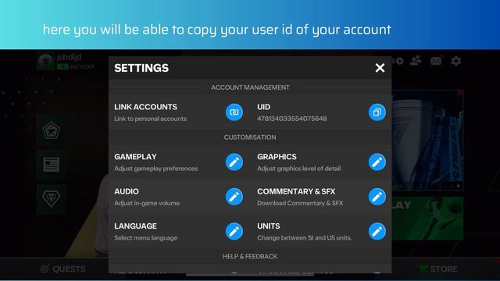The height and width of the screenshot is (281, 500).
Task: Click the SETTINGS dialog title
Action: point(141,68)
